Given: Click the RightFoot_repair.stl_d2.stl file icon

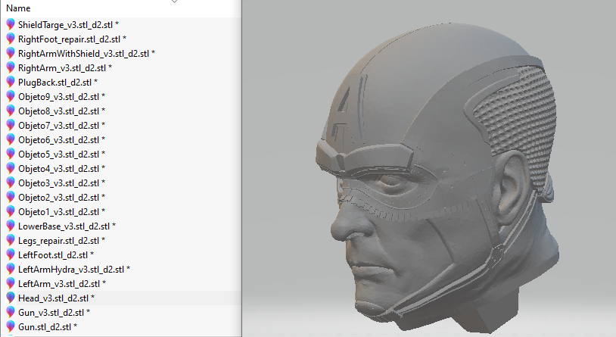Looking at the screenshot, I should pos(11,39).
